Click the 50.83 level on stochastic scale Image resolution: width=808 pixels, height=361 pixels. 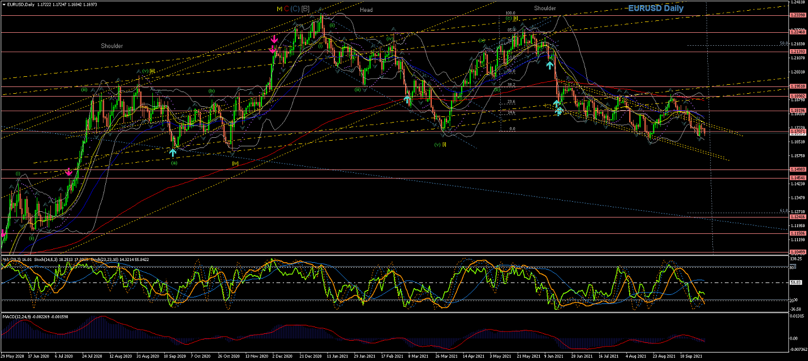[796, 282]
